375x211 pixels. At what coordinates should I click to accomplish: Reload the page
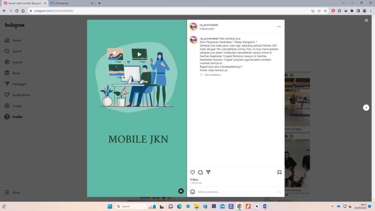(x=17, y=11)
